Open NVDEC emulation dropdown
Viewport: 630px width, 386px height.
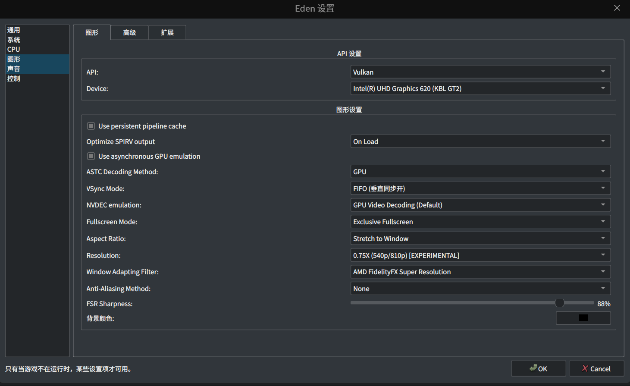pyautogui.click(x=480, y=205)
